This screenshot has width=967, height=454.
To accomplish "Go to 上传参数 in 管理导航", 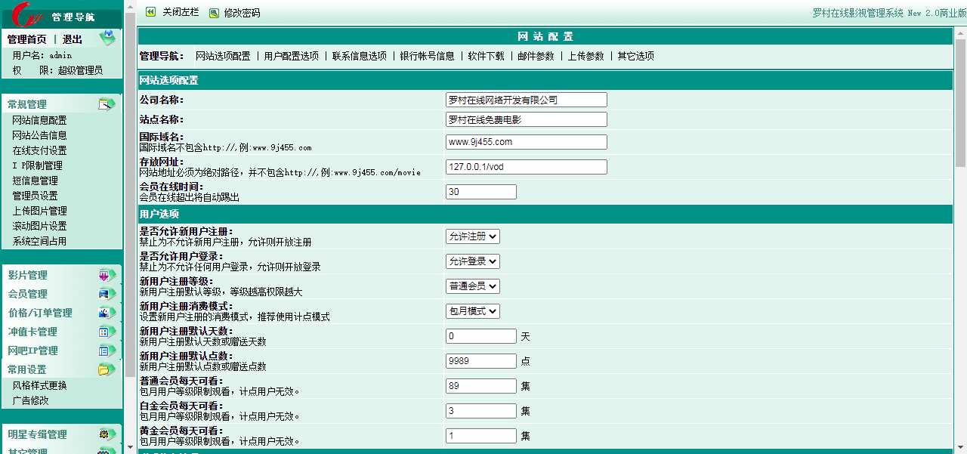I will (586, 56).
